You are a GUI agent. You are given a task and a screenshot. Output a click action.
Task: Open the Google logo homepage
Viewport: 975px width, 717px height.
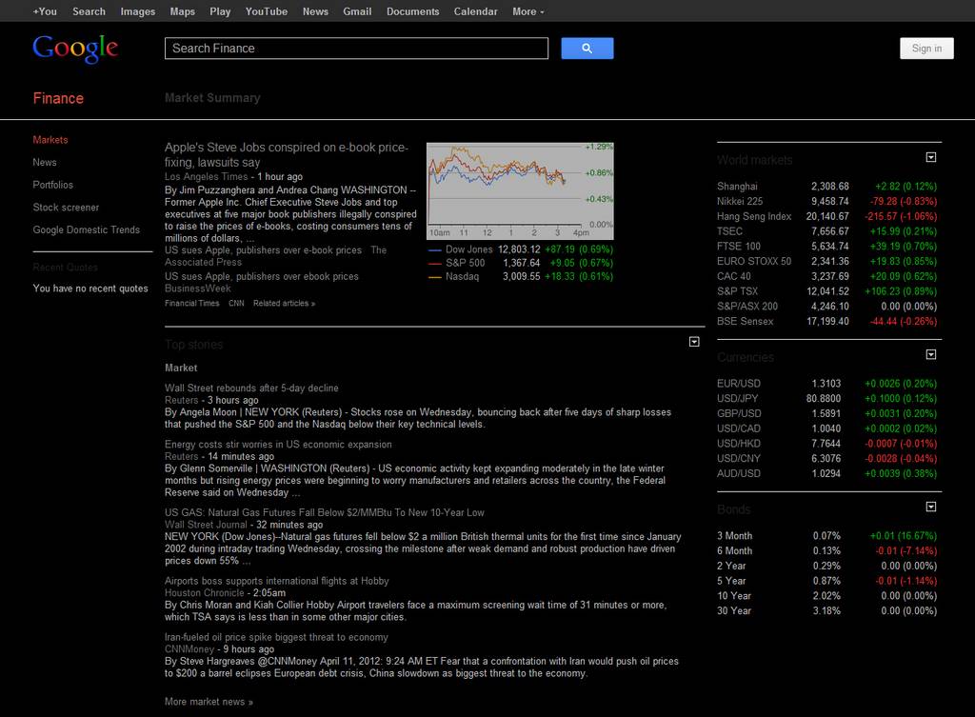[x=75, y=49]
